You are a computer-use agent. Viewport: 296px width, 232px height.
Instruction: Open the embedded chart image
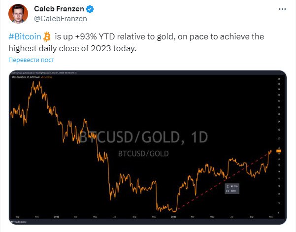pyautogui.click(x=148, y=147)
